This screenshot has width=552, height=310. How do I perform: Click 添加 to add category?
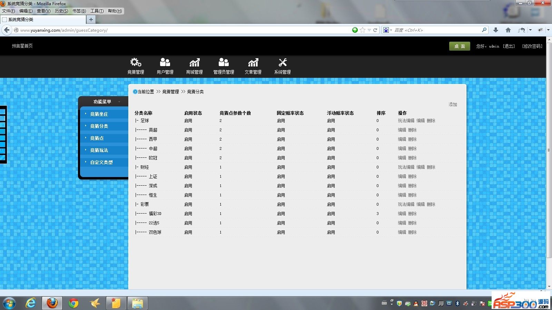453,104
